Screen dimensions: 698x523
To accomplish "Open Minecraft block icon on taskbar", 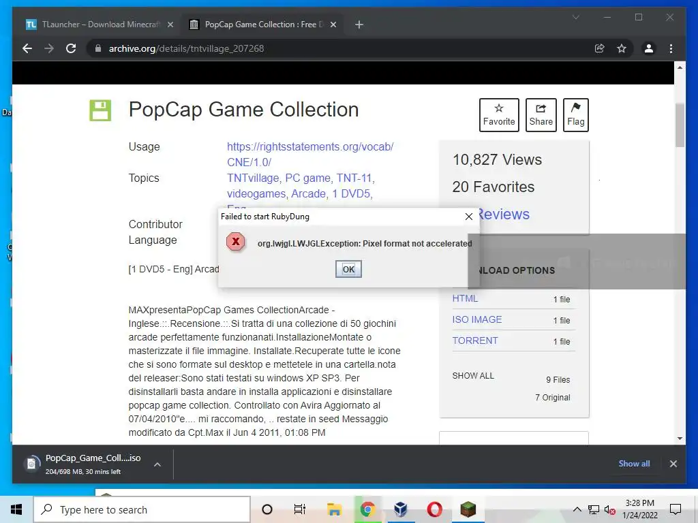I will tap(468, 509).
